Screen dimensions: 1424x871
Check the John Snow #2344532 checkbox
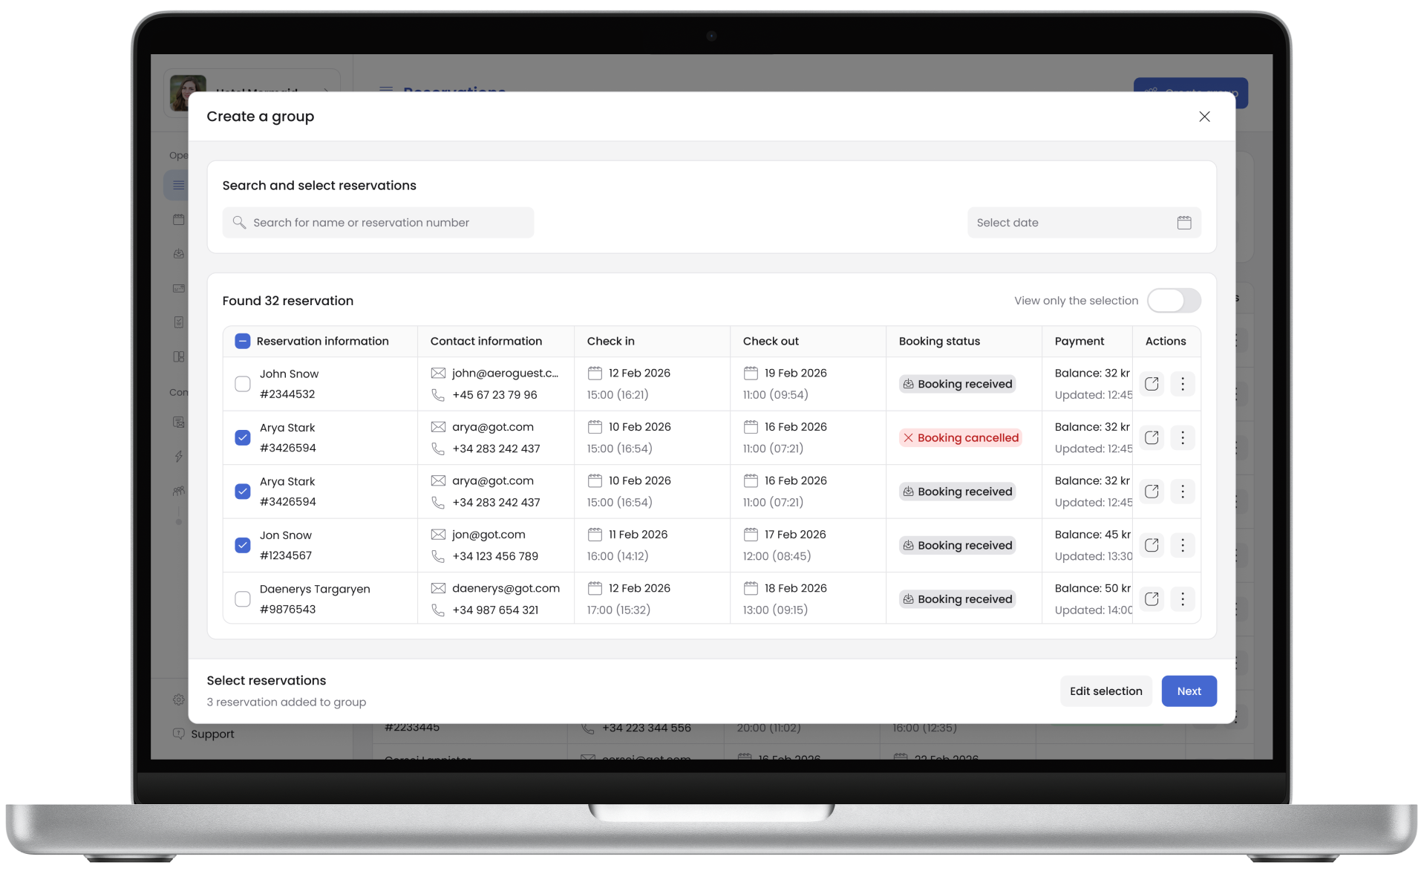coord(243,384)
